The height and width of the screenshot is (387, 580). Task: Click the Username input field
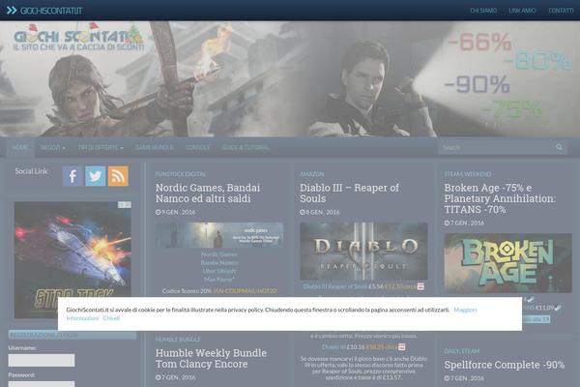42,360
